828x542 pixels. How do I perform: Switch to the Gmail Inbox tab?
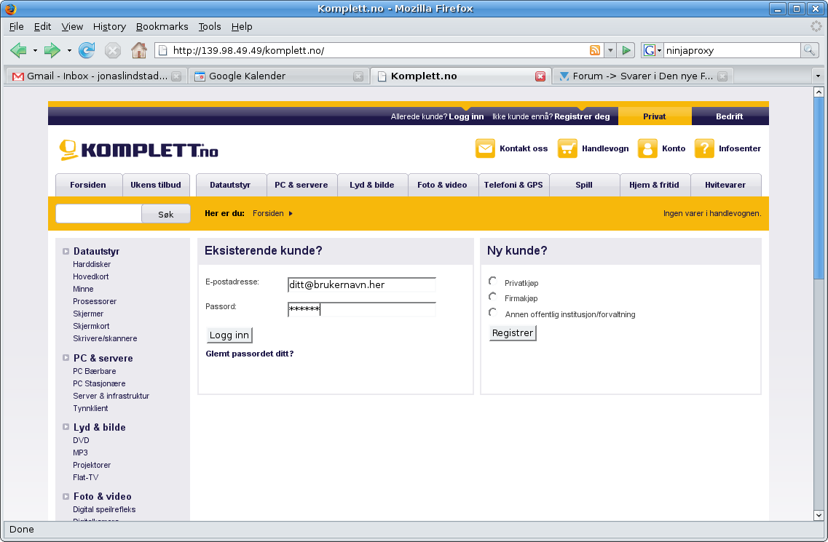coord(96,76)
